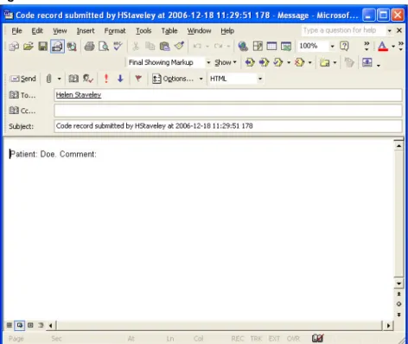This screenshot has height=344, width=408.
Task: Open the Tools menu
Action: [143, 31]
